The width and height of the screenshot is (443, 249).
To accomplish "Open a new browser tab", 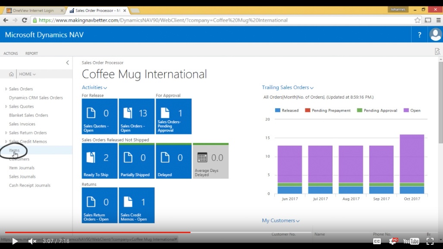I will (x=135, y=11).
